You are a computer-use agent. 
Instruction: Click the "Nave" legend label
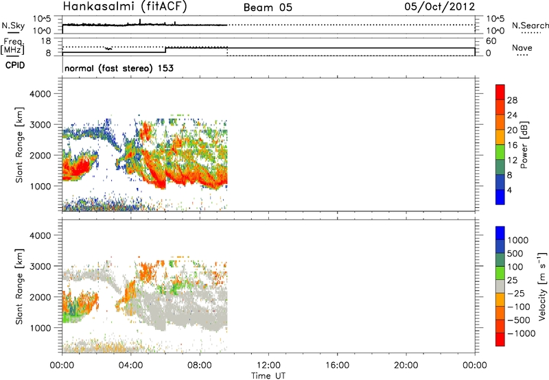522,47
